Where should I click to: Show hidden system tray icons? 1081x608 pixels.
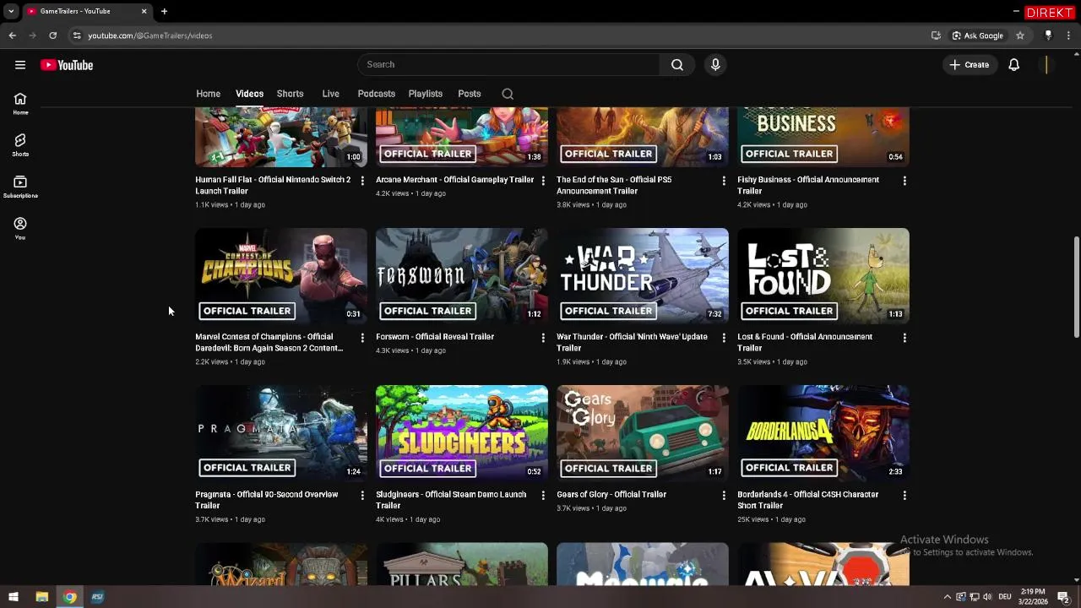[947, 597]
